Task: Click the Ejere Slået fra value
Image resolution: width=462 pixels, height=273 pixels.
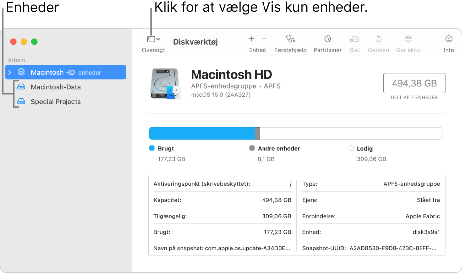Action: coord(428,200)
